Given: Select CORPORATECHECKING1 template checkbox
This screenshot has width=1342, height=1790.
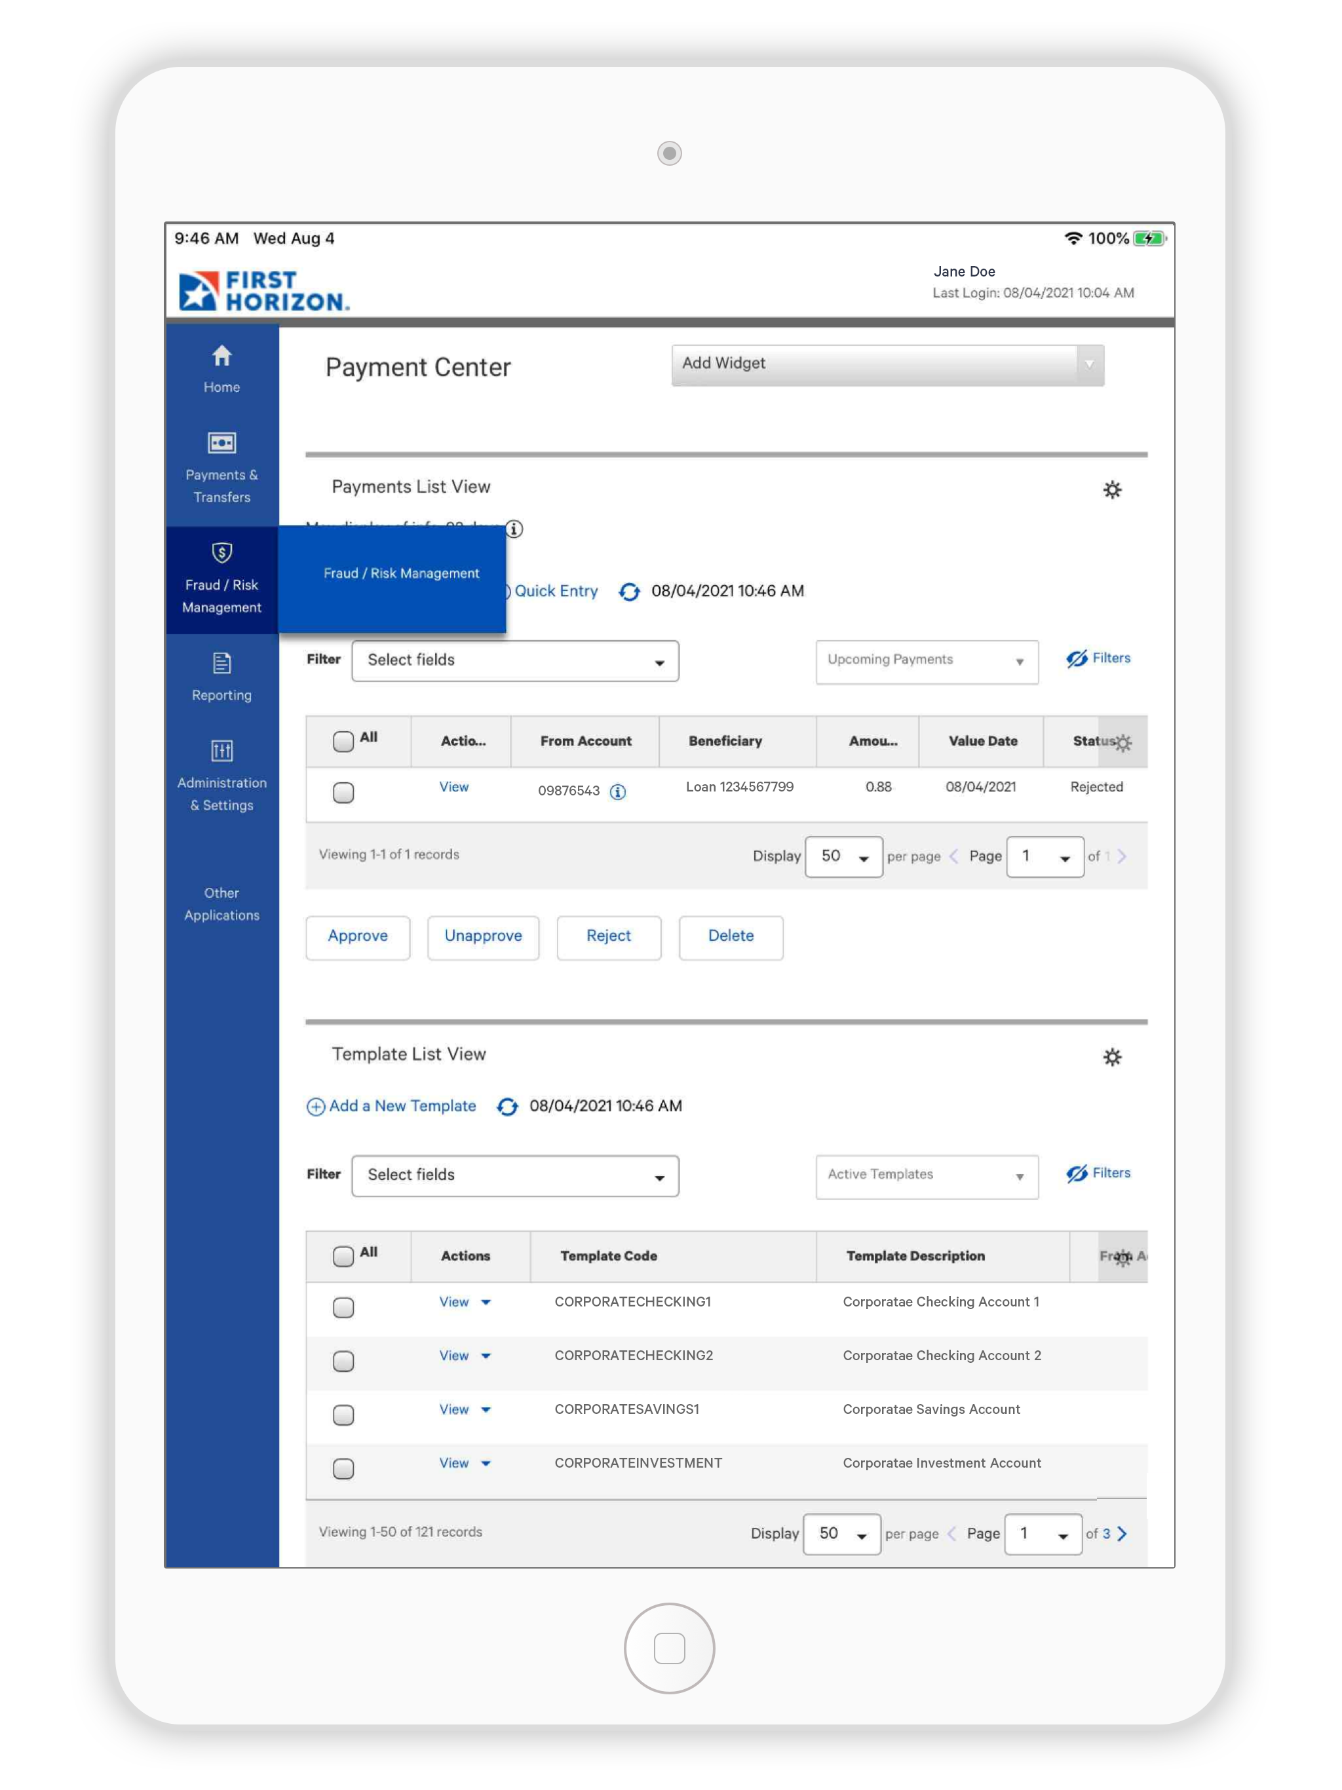Looking at the screenshot, I should [x=343, y=1308].
